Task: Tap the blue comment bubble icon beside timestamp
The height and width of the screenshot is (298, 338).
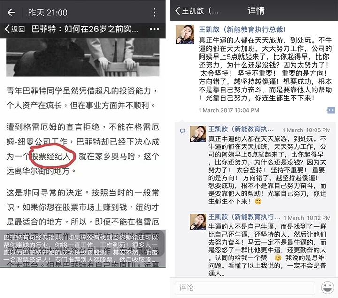Action: pyautogui.click(x=330, y=110)
